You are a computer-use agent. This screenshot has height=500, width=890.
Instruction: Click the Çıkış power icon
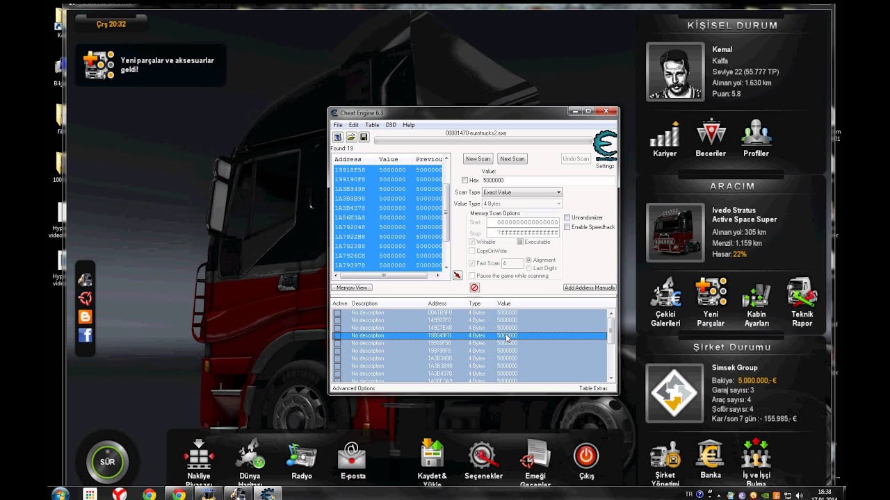(586, 456)
